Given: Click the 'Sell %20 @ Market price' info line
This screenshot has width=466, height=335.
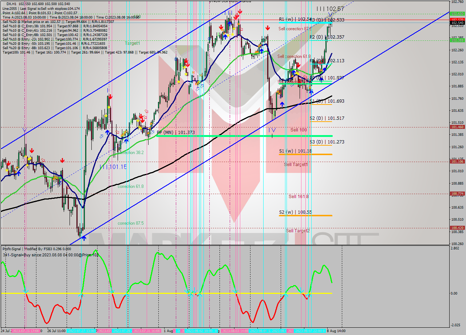Looking at the screenshot, I should pos(58,22).
